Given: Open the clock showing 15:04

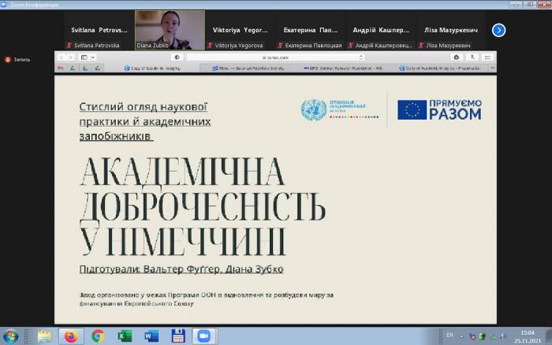Looking at the screenshot, I should 526,336.
